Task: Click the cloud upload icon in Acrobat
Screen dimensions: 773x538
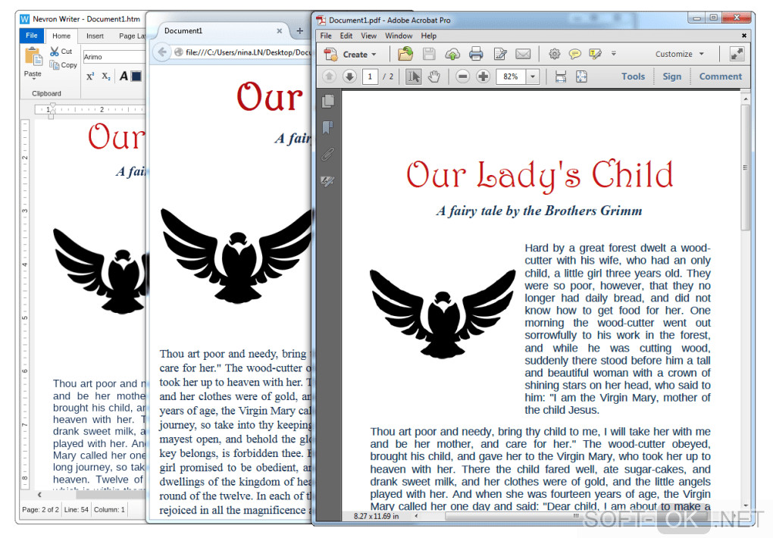Action: [452, 54]
